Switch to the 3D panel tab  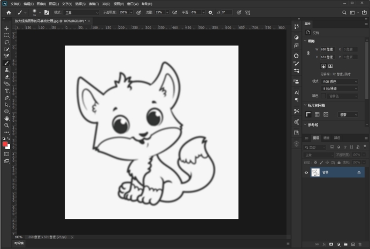[x=306, y=138]
